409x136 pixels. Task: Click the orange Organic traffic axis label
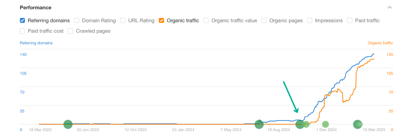380,43
